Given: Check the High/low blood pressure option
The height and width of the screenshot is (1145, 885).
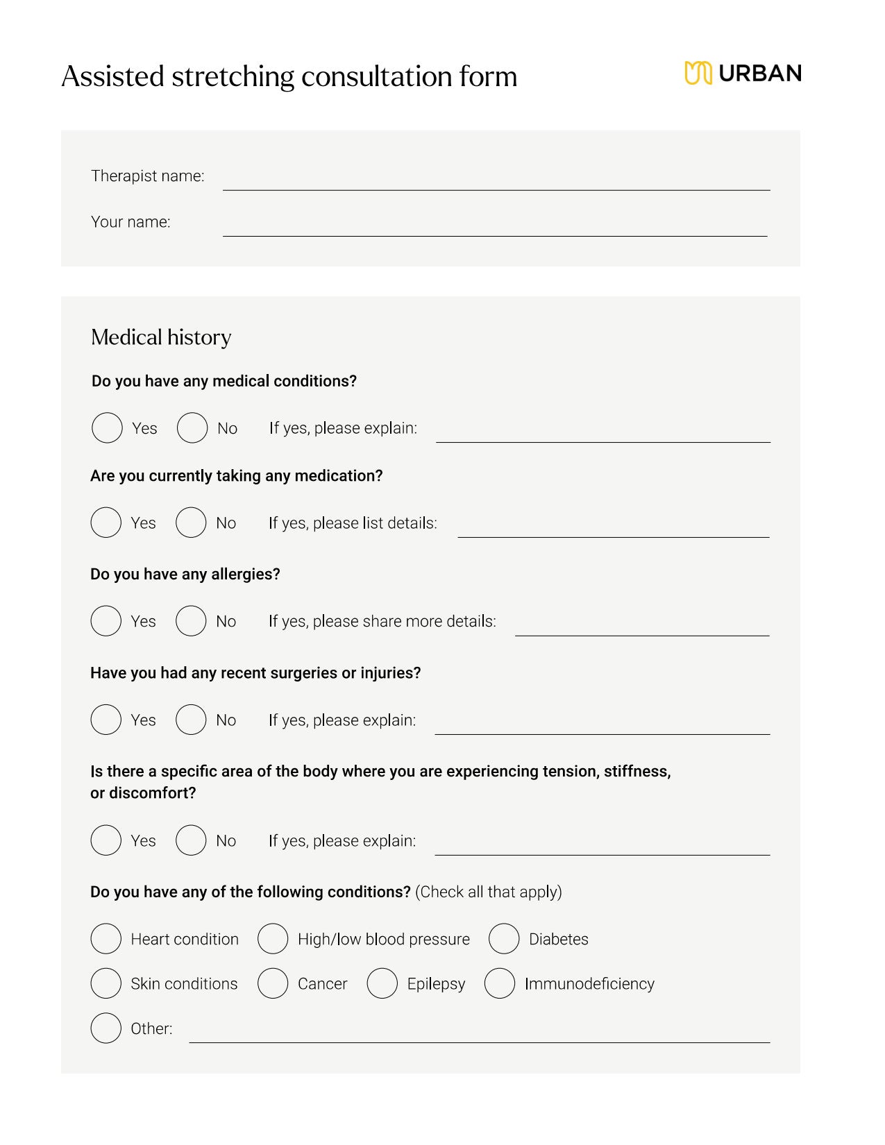Looking at the screenshot, I should coord(273,939).
